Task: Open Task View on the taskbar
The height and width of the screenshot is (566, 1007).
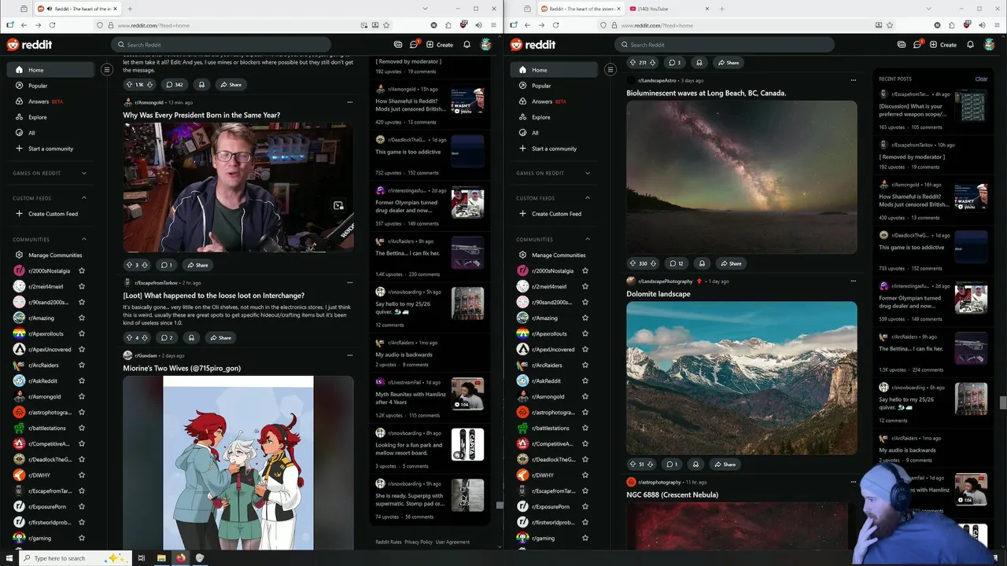Action: coord(142,558)
